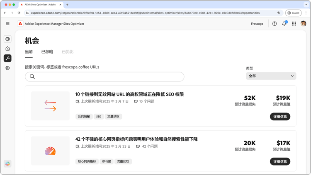Click the 52K estimated traffic loss value
The image size is (311, 175).
[250, 98]
